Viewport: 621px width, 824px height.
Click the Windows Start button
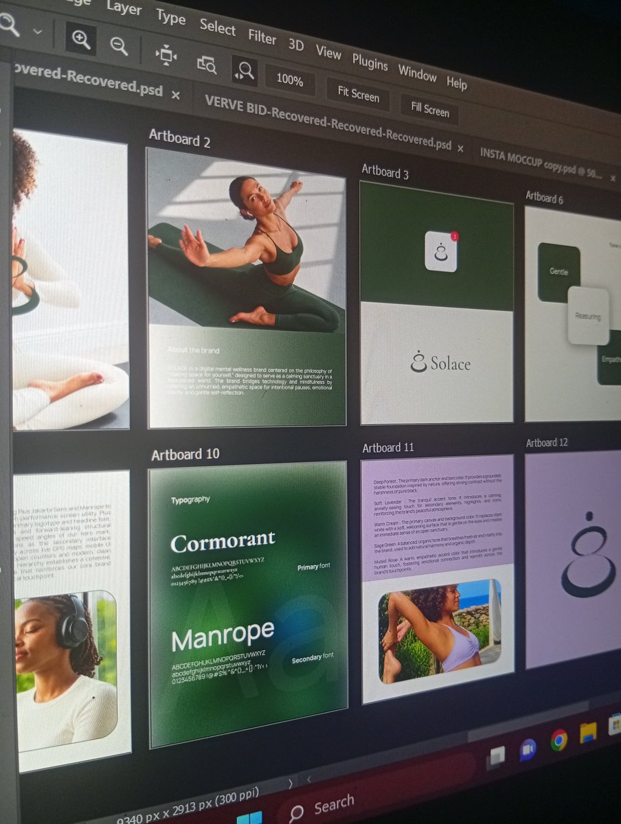click(249, 819)
